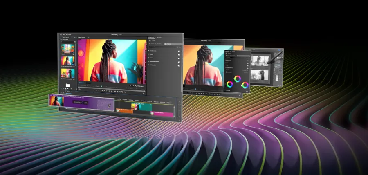This screenshot has height=175, width=368.
Task: Click the playhead marker under main monitor
Action: coord(101,86)
